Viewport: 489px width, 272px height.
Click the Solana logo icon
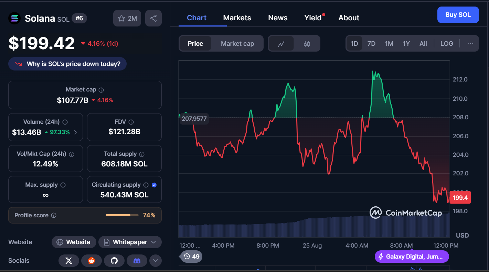click(x=14, y=18)
